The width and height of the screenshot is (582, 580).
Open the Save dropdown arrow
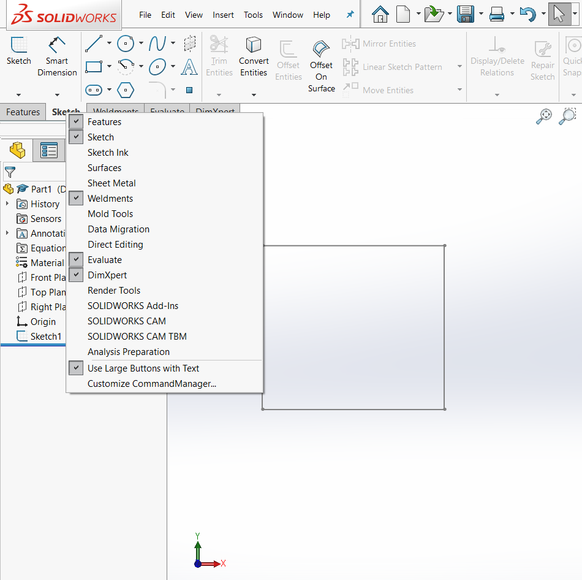481,13
